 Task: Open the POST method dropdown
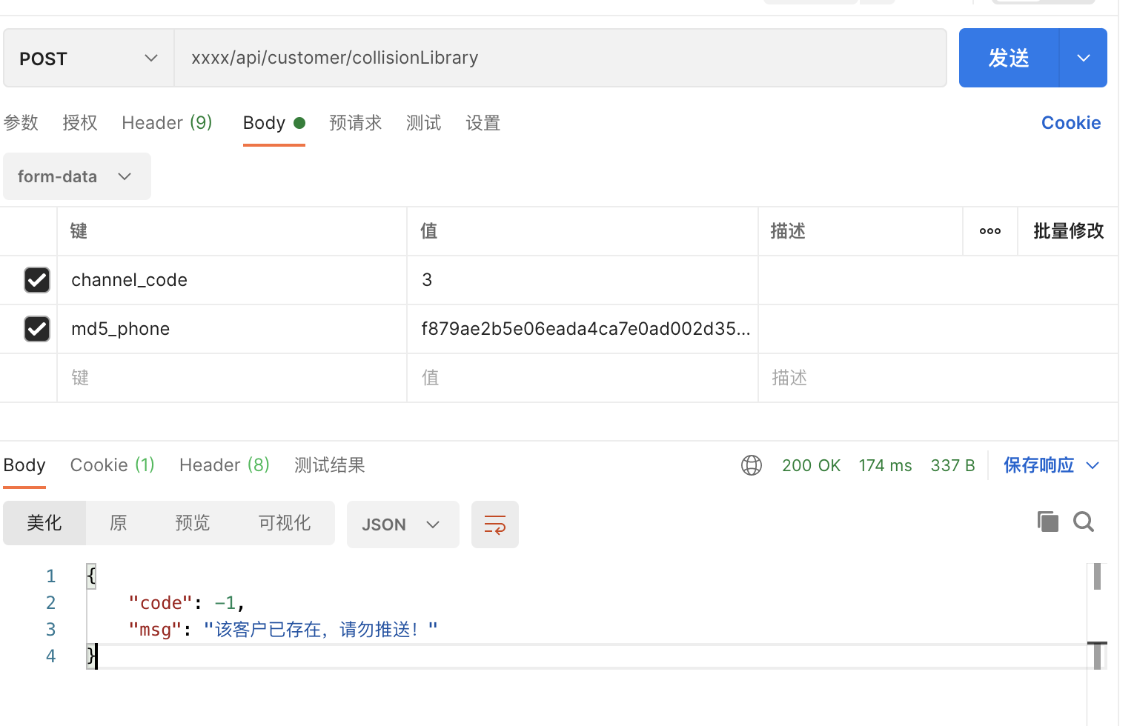pyautogui.click(x=88, y=59)
